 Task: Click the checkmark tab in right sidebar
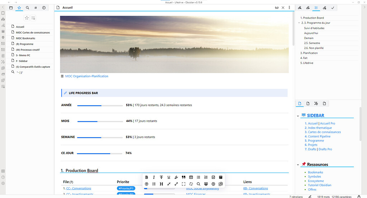click(333, 8)
